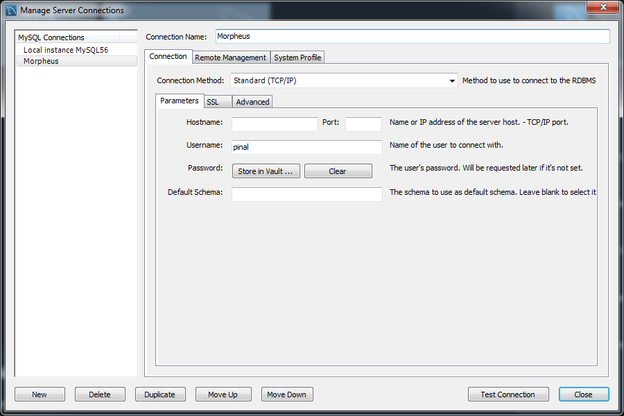Viewport: 624px width, 416px height.
Task: Click the New connection button
Action: click(x=40, y=395)
